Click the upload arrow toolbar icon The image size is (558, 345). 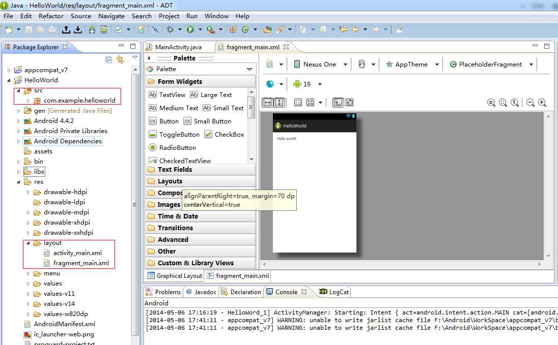pos(66,30)
